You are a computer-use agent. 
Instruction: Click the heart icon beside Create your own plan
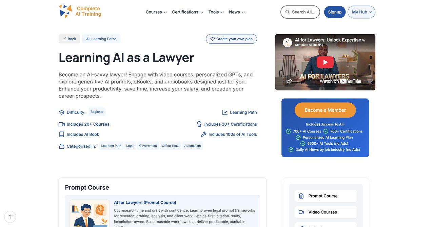(213, 39)
